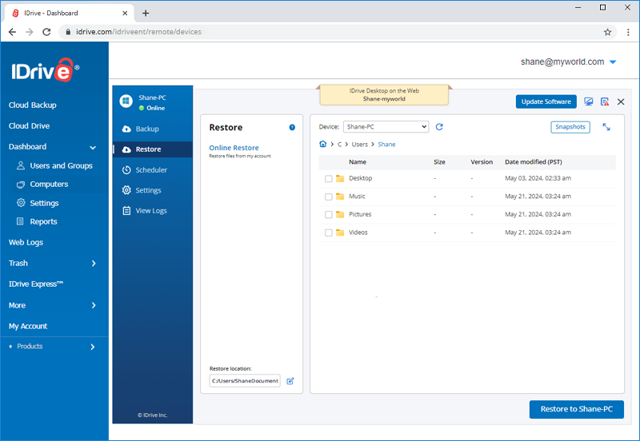The width and height of the screenshot is (640, 441).
Task: Navigate to Users in the breadcrumb
Action: click(x=359, y=145)
